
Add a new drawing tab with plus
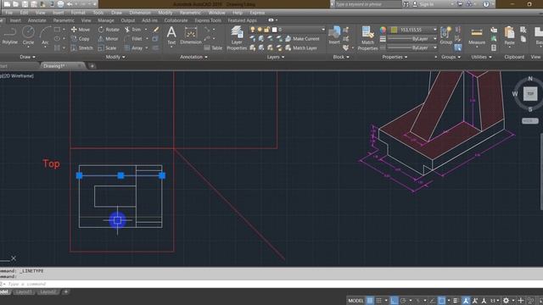92,66
